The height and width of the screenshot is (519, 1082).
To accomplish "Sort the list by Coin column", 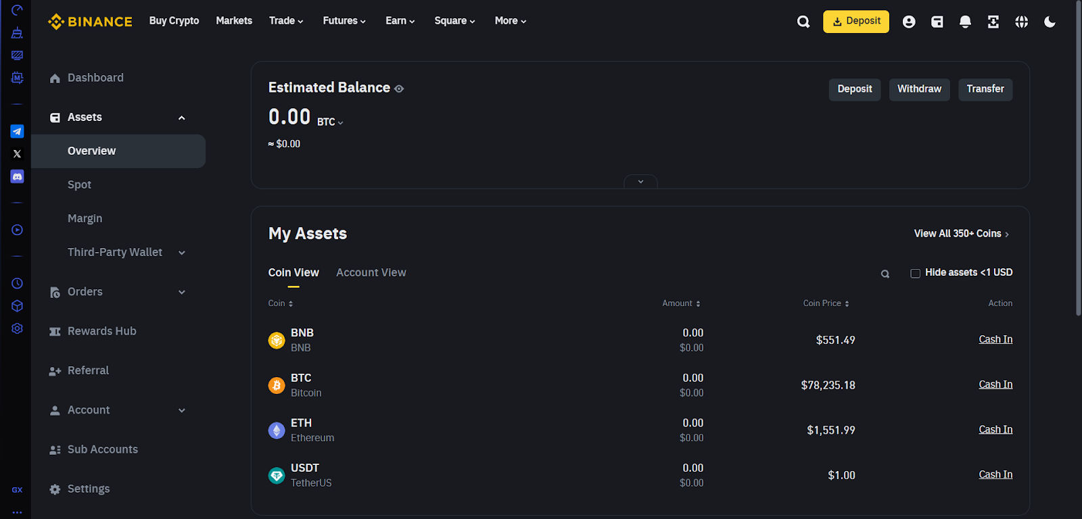I will [x=281, y=303].
